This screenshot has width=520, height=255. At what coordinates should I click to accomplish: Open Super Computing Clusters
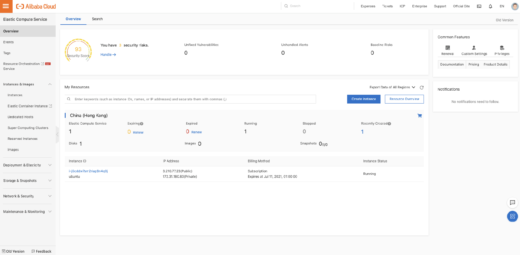28,128
